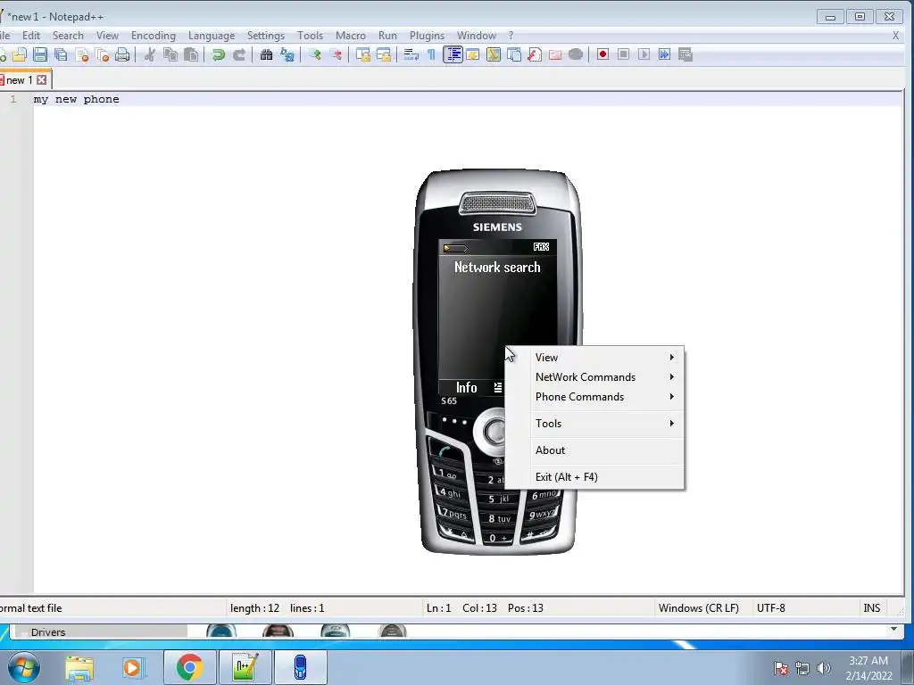Click the Stop Recording macro icon
The height and width of the screenshot is (685, 914).
point(623,54)
